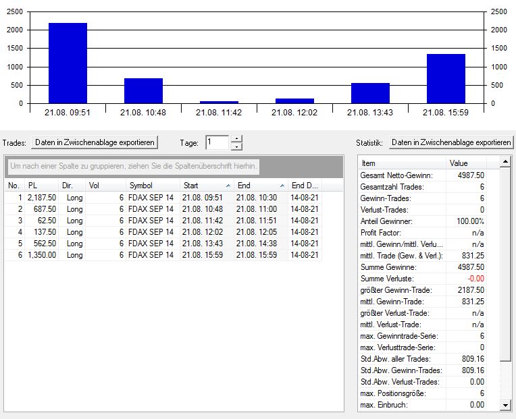Viewport: 516px width, 419px height.
Task: Click Std.Abw. Verlust-Trades row
Action: 423,382
